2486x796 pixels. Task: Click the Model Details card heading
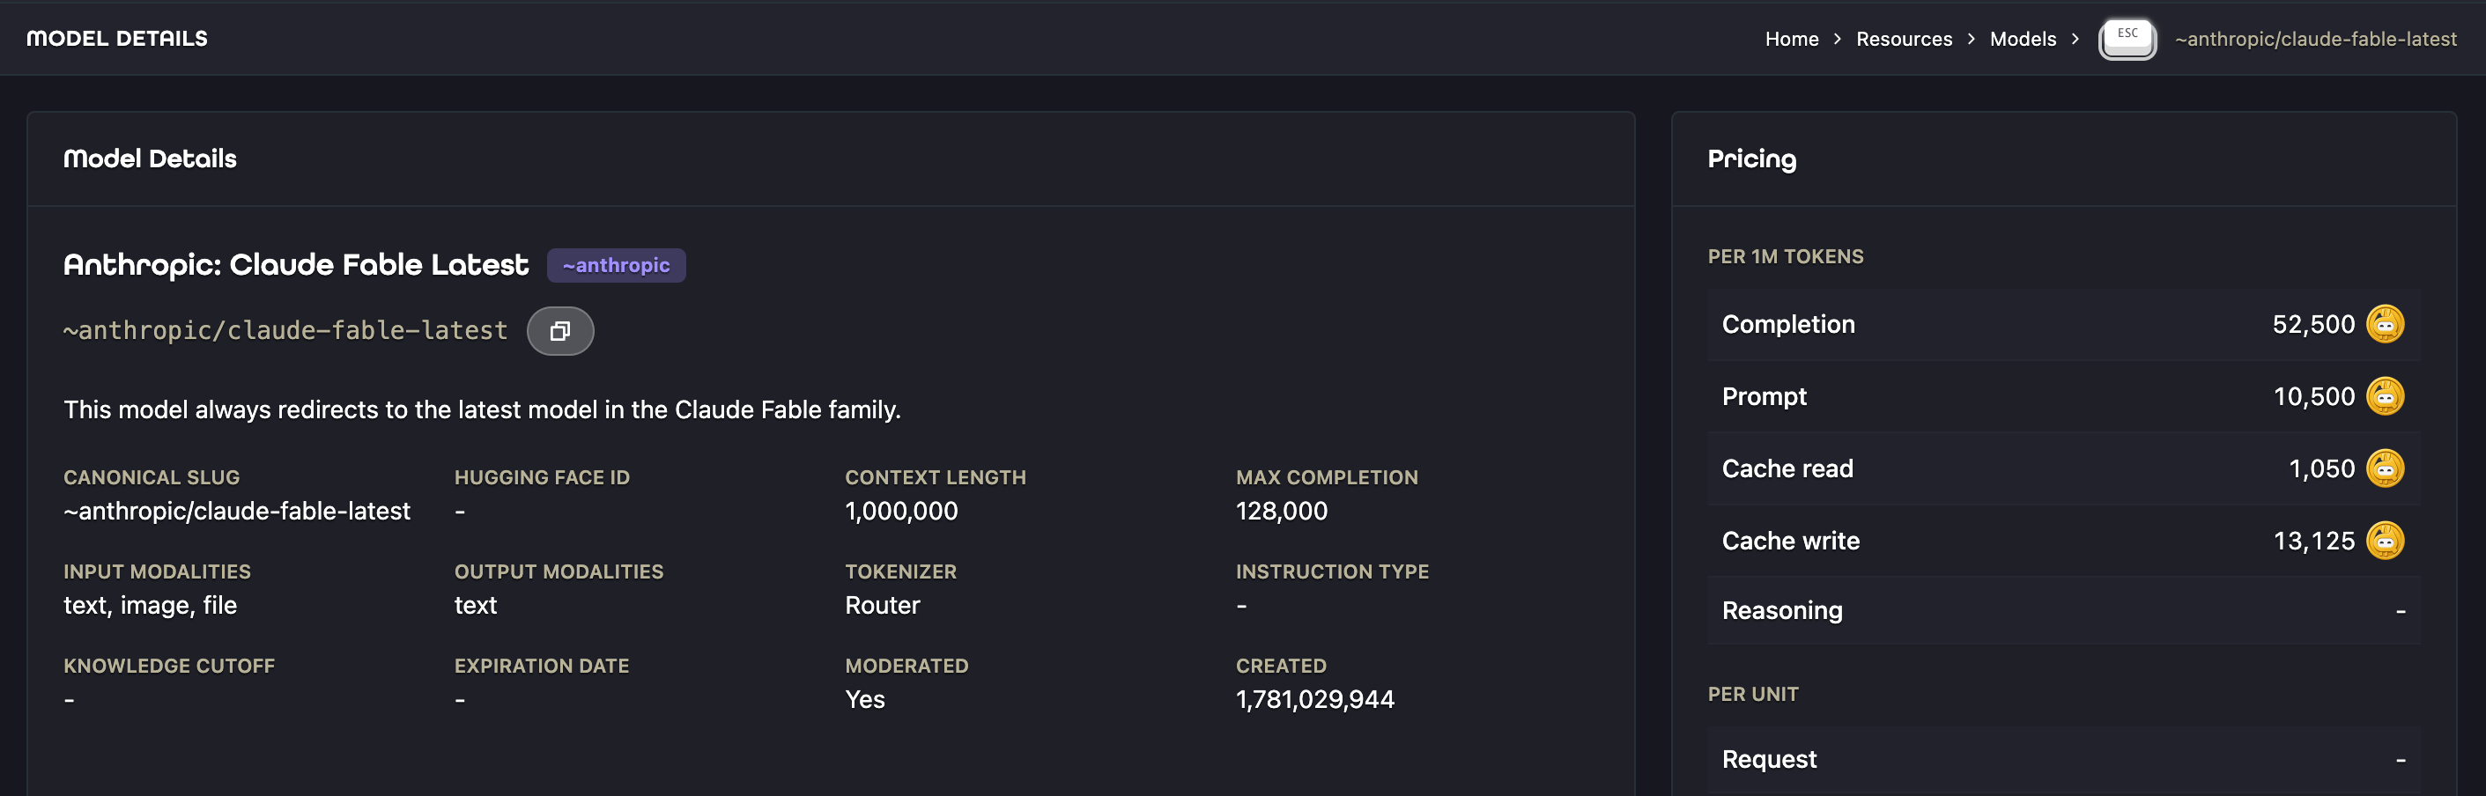coord(150,158)
